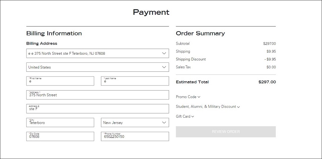Click the chevron arrow beside New Jersey

coord(164,123)
